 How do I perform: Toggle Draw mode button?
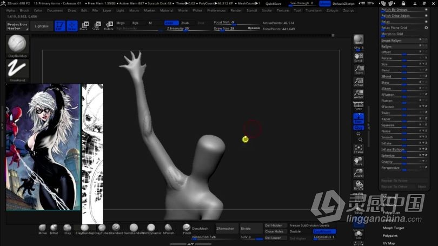72,26
